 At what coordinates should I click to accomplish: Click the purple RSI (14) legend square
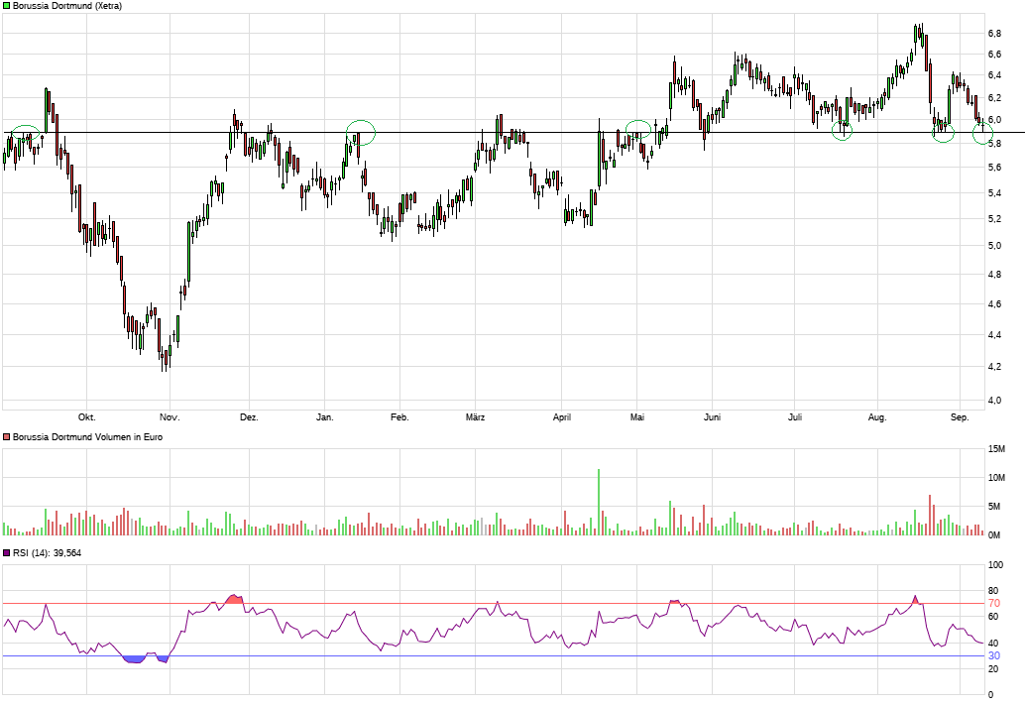coord(7,553)
